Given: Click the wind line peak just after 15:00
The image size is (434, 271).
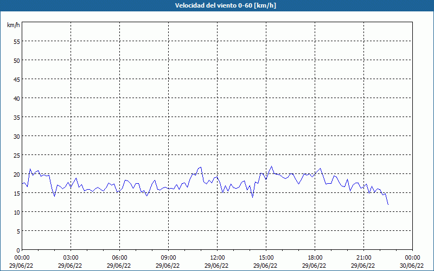Looking at the screenshot, I should click(x=271, y=166).
